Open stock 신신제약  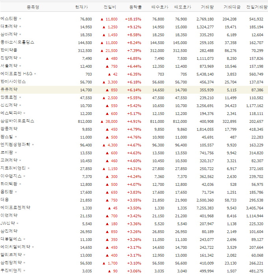pyautogui.click(x=9, y=105)
